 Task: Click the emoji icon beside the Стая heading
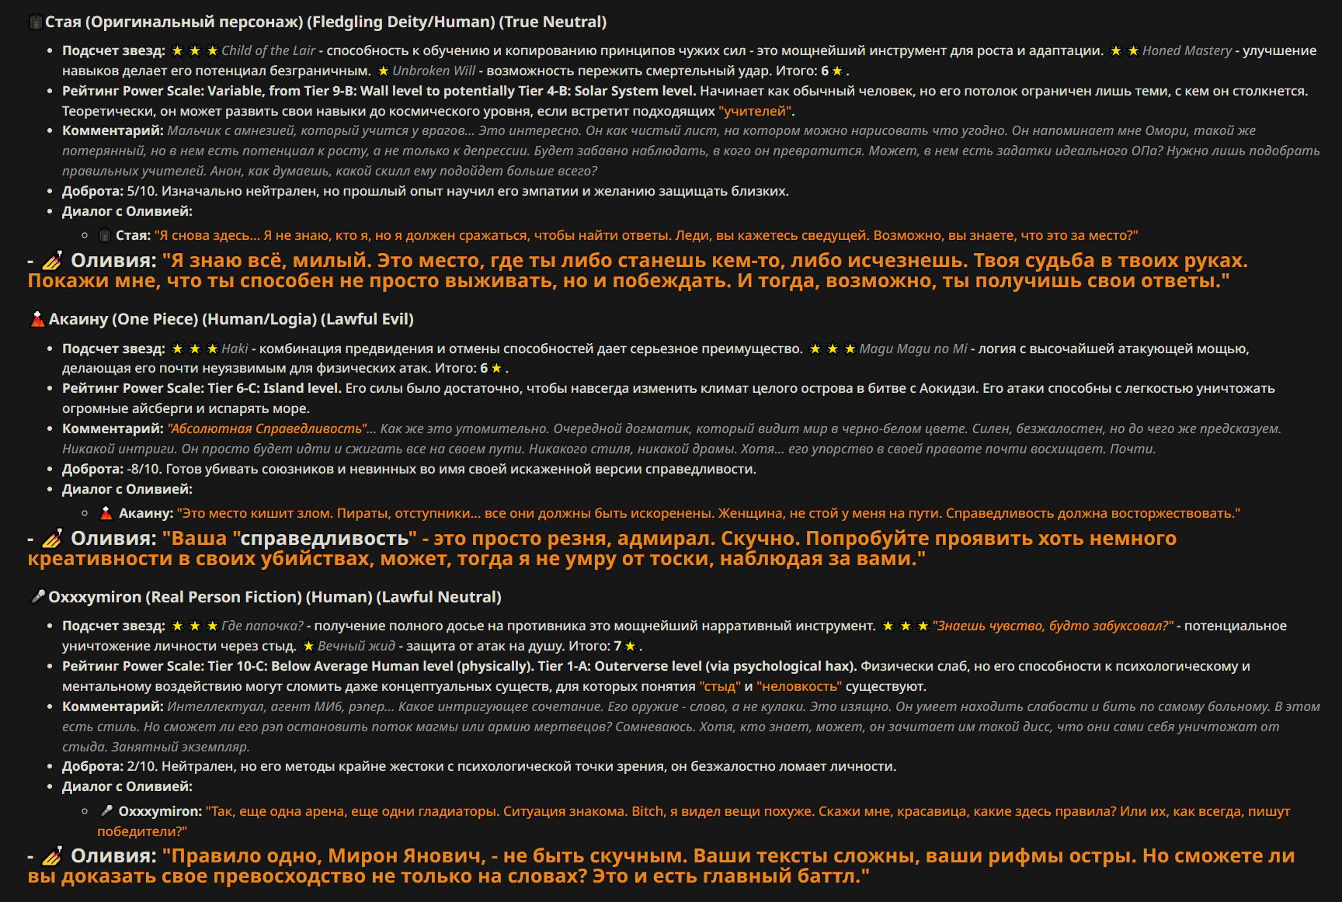(x=36, y=22)
